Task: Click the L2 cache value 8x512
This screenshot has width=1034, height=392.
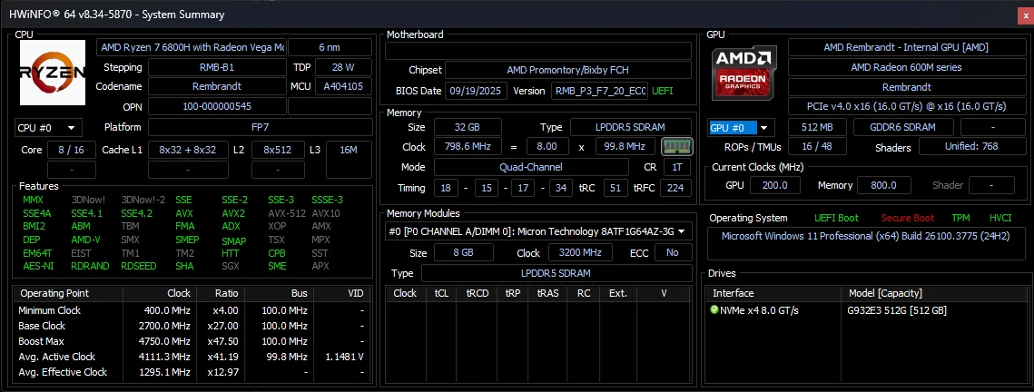Action: (278, 150)
